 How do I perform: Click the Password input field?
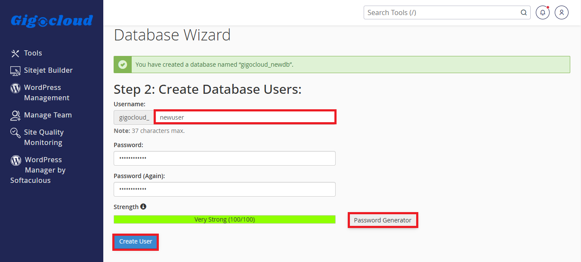point(225,158)
